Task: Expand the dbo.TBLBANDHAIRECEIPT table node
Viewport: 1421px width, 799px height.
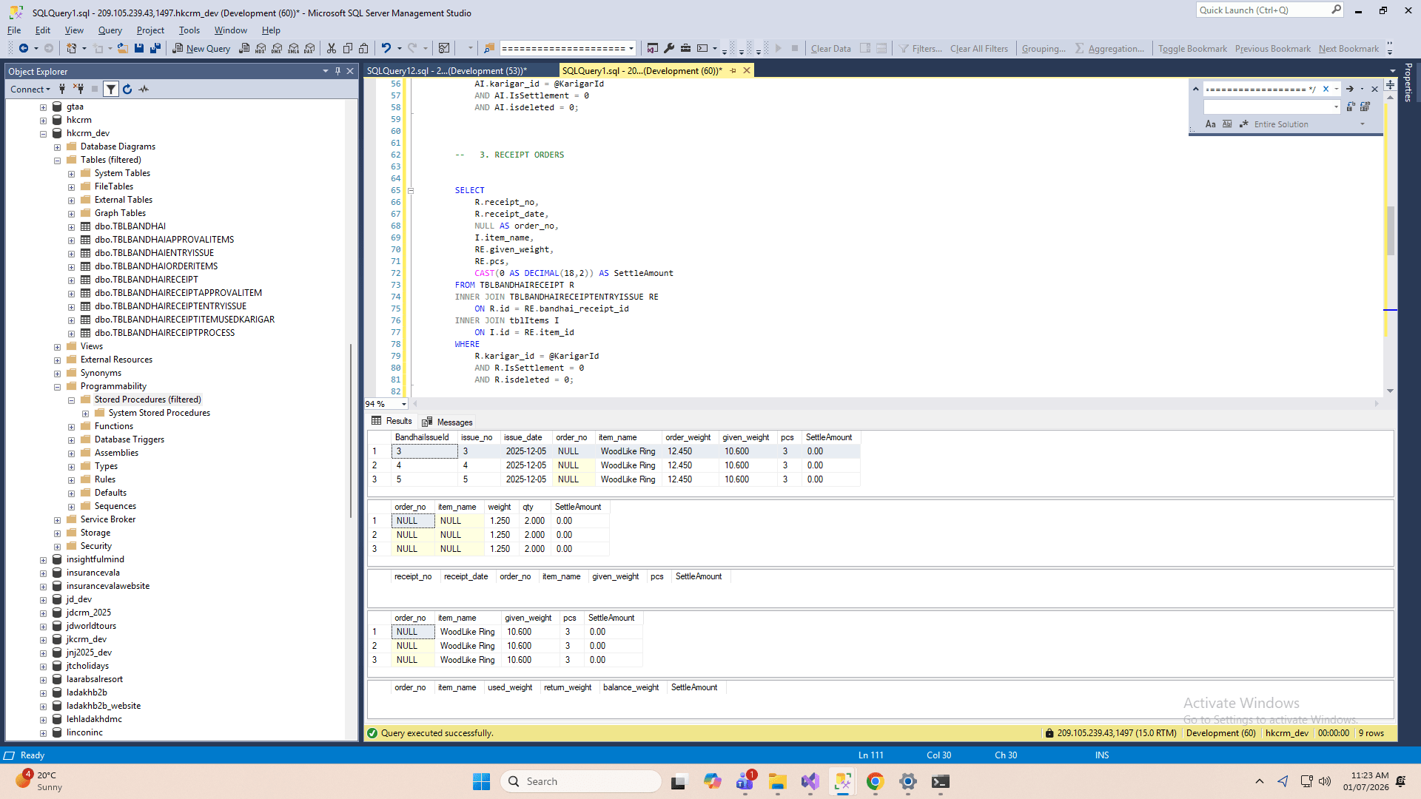Action: 71,280
